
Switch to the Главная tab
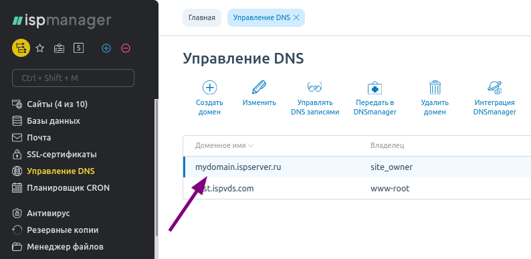point(202,17)
